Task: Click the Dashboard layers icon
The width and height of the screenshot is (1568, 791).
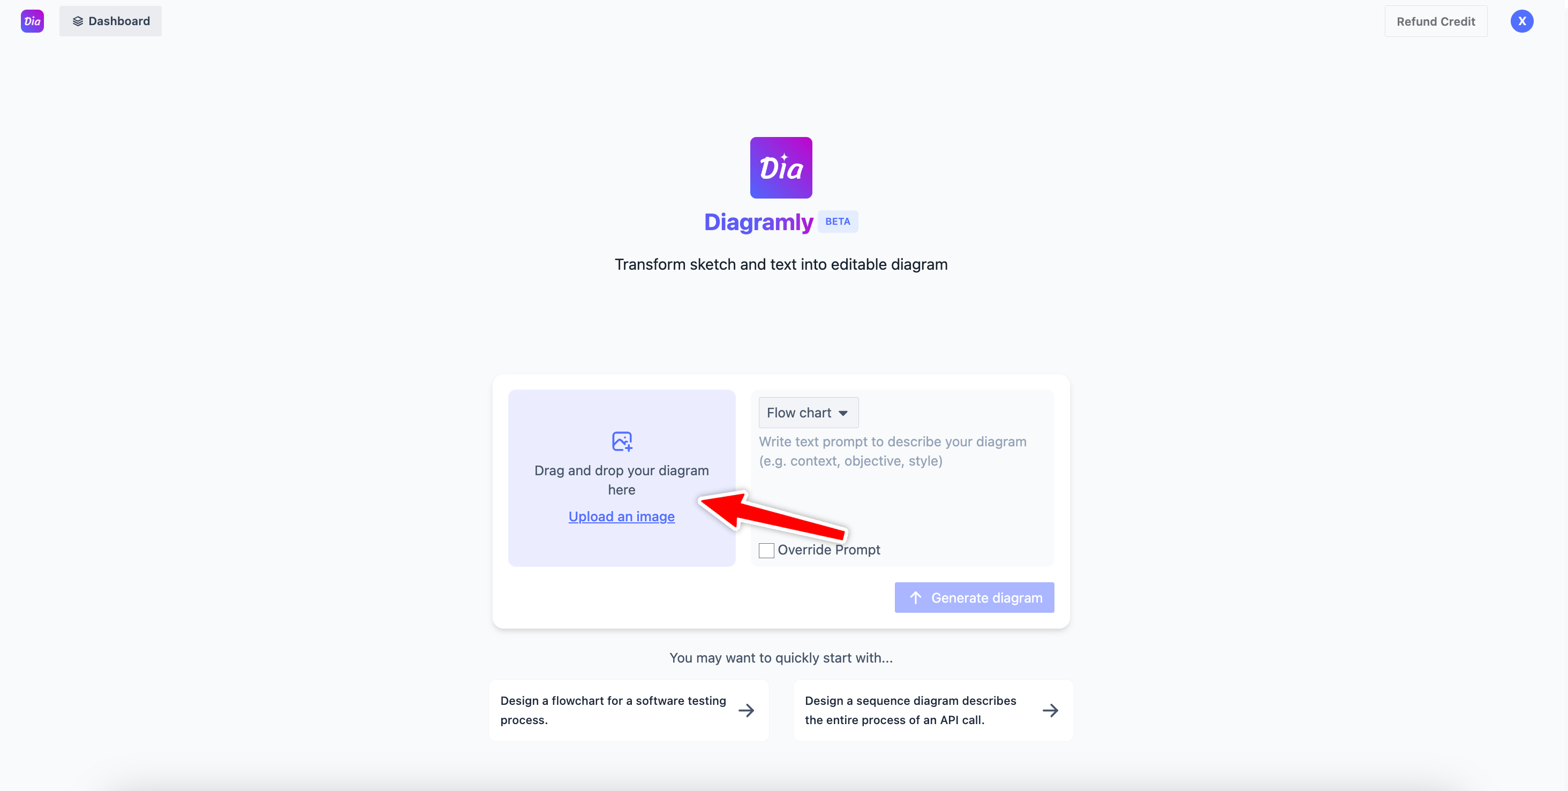Action: pyautogui.click(x=77, y=21)
